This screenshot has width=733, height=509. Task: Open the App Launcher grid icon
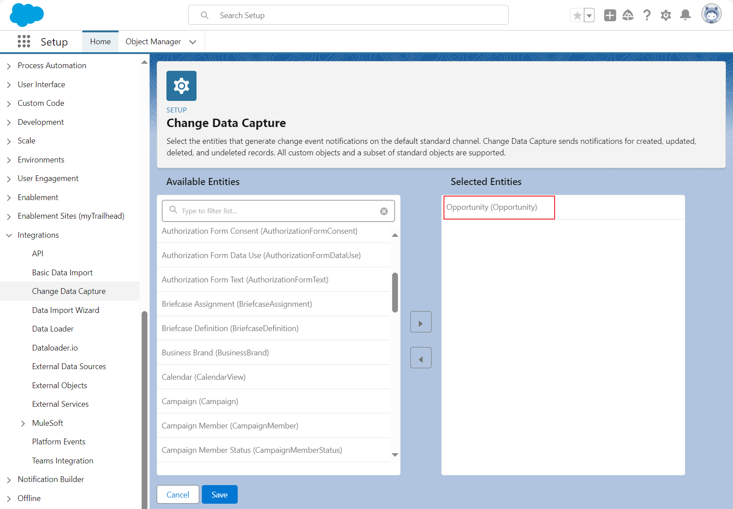(x=24, y=42)
